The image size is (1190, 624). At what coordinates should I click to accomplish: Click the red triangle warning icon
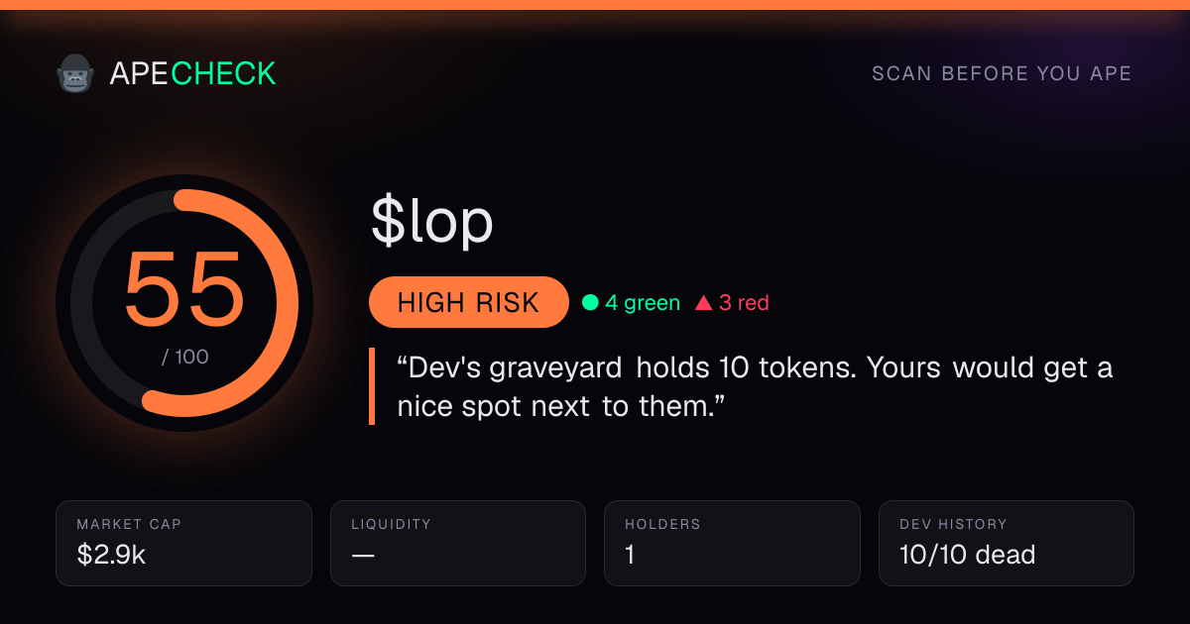pos(704,303)
